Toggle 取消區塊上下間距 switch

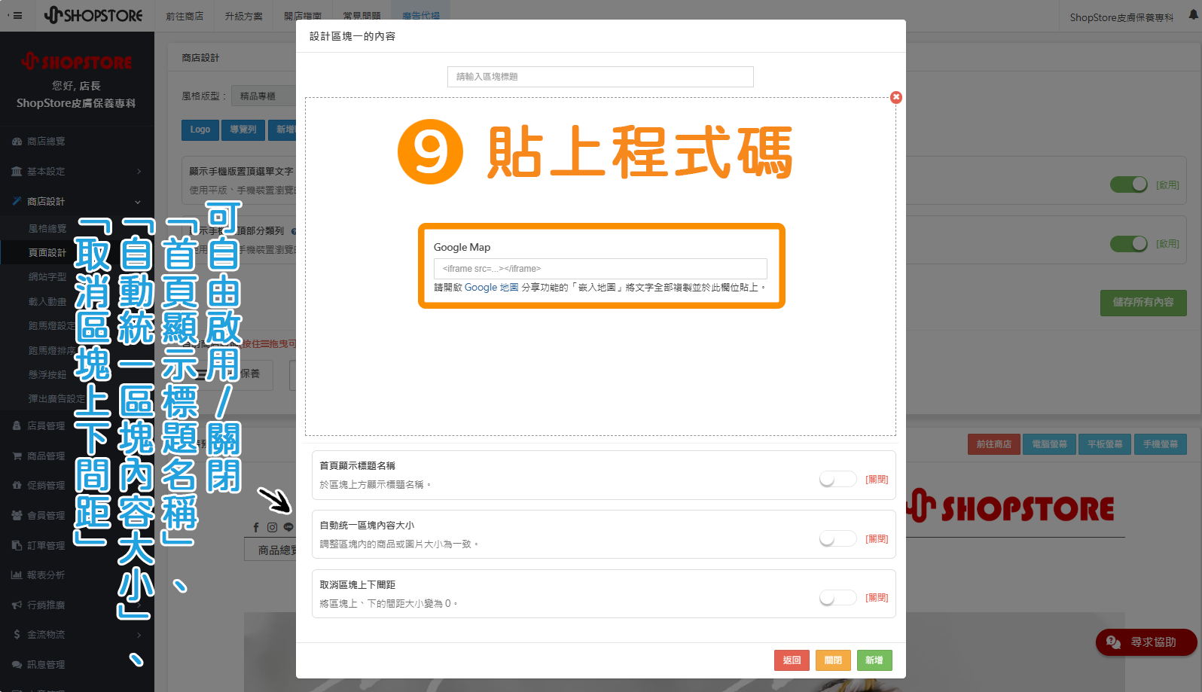coord(837,598)
